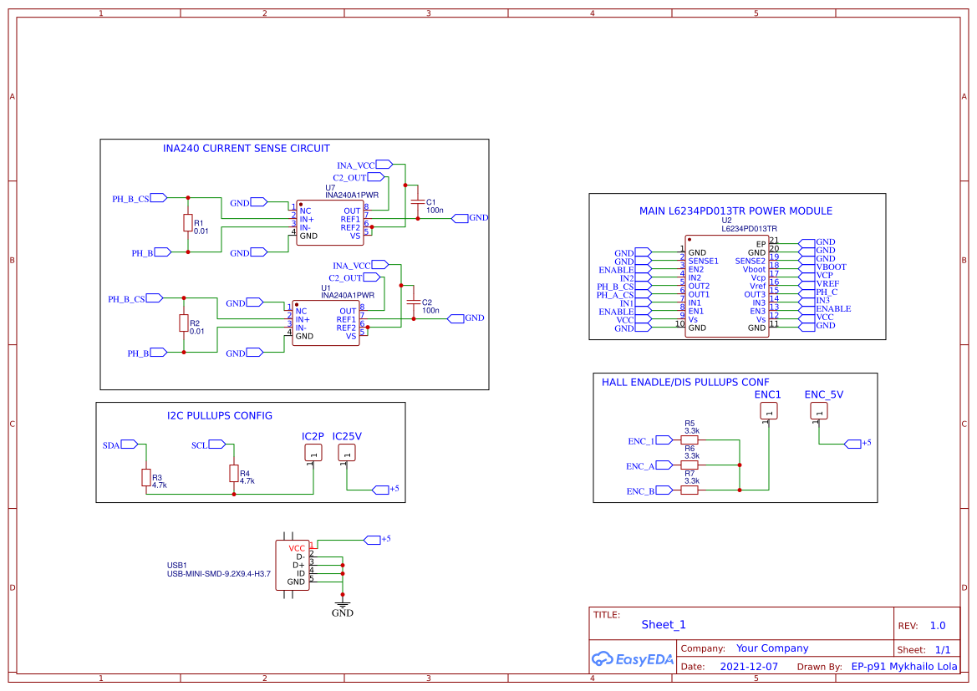Image resolution: width=977 pixels, height=691 pixels.
Task: Select the ENC1 header pin symbol
Action: [x=767, y=411]
